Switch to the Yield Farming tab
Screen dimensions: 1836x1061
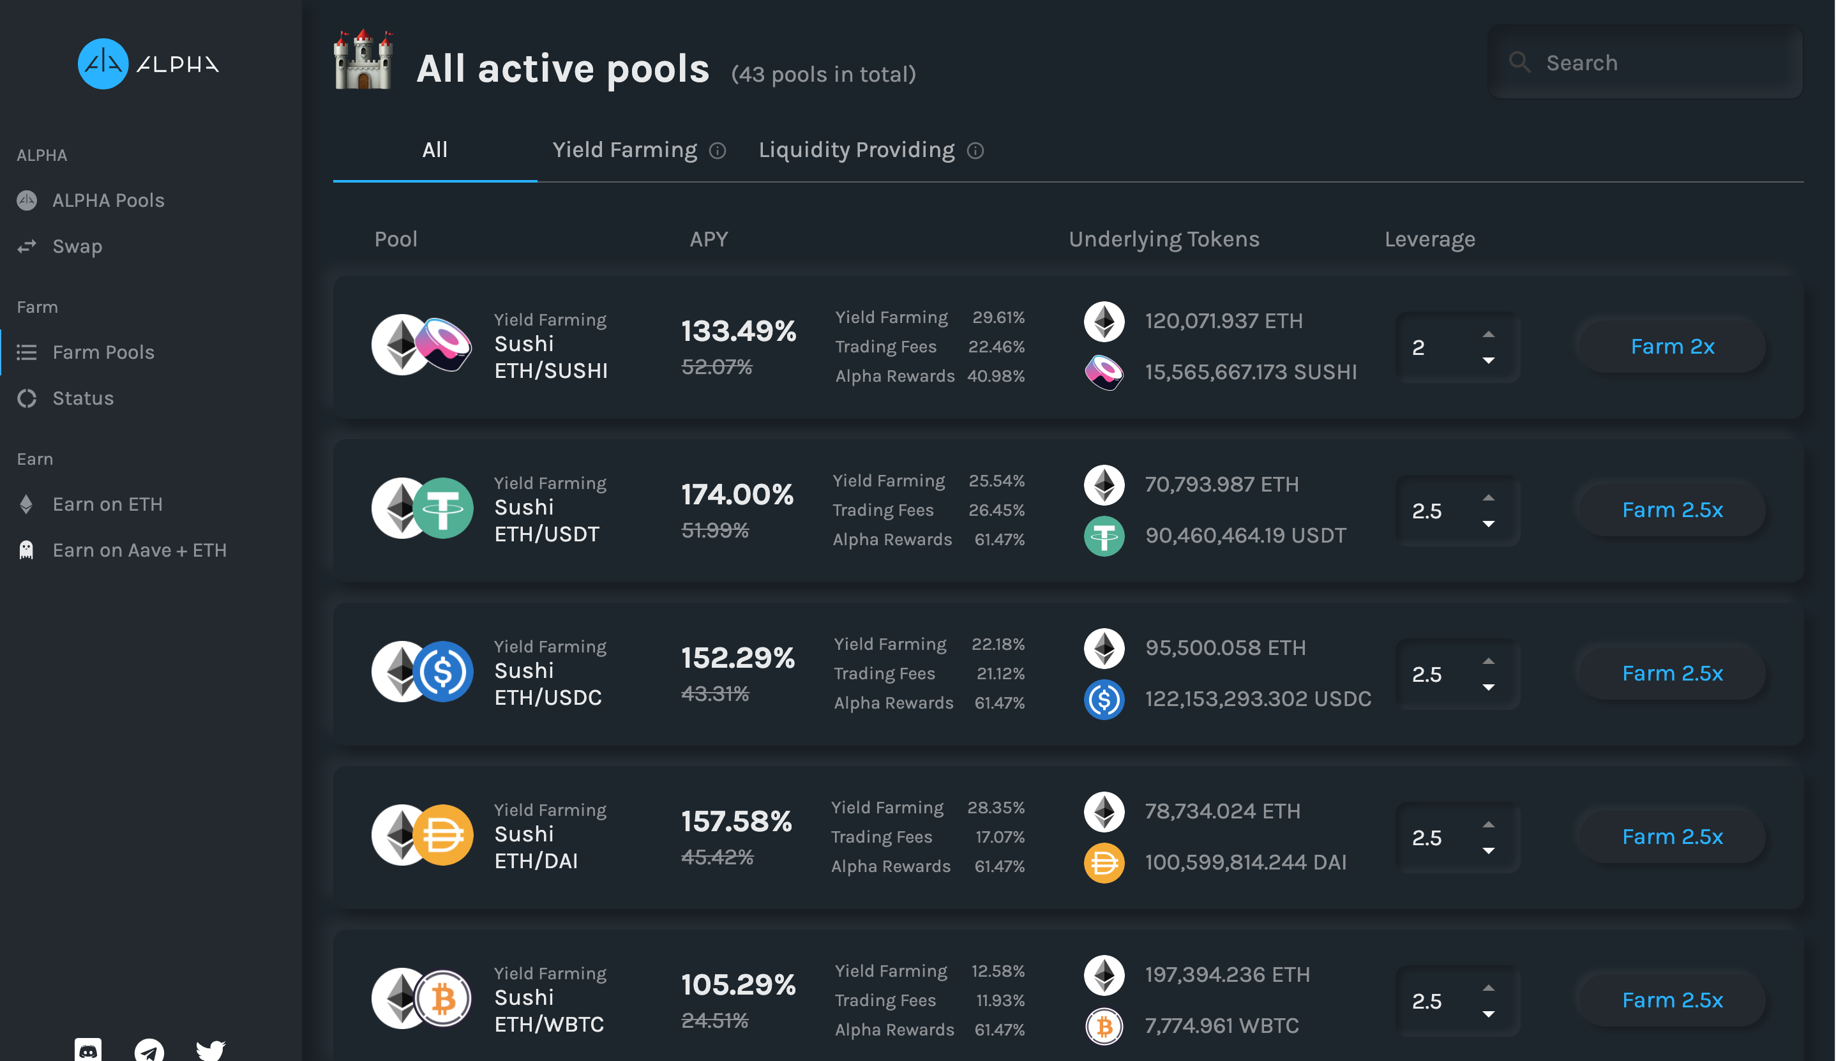coord(624,150)
